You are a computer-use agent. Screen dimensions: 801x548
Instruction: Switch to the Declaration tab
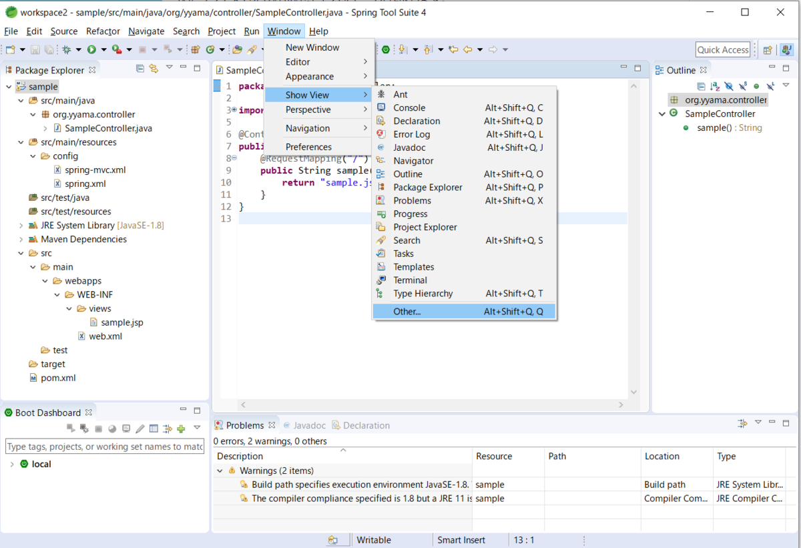click(x=360, y=425)
